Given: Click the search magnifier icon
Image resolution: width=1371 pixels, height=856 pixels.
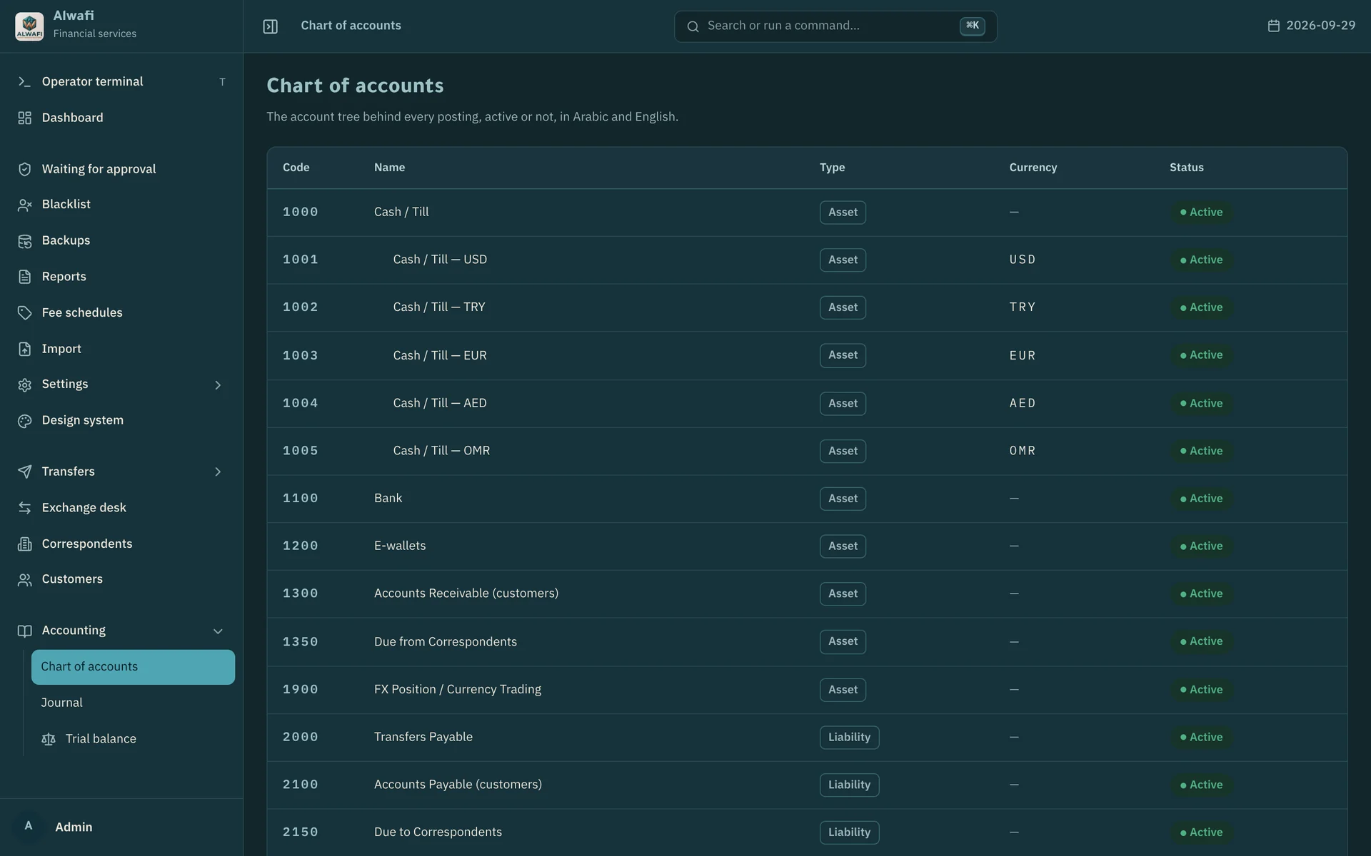Looking at the screenshot, I should (693, 26).
